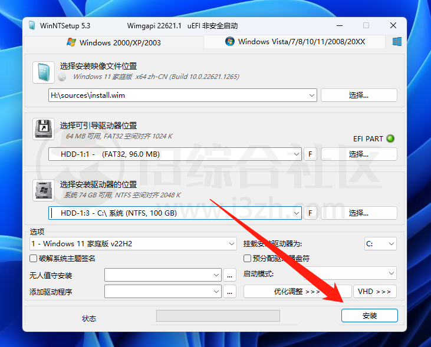Click the boot drive floppy icon
This screenshot has width=431, height=347.
pyautogui.click(x=44, y=129)
